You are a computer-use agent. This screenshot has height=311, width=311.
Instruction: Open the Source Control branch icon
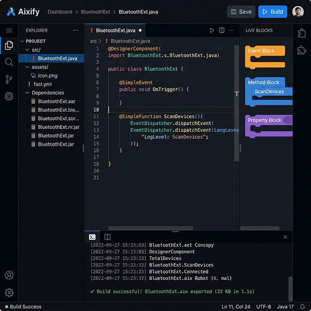click(x=9, y=80)
